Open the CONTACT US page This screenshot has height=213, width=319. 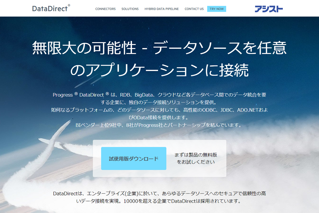(x=194, y=9)
